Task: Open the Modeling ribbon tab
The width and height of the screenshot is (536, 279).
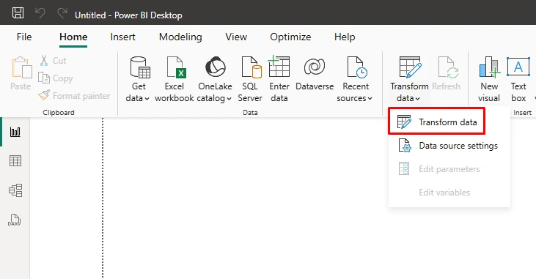Action: click(180, 37)
